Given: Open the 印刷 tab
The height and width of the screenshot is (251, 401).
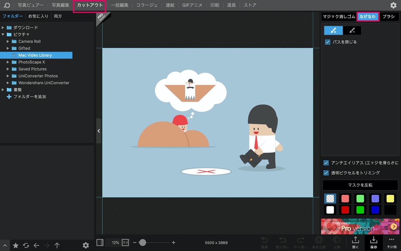Looking at the screenshot, I should [x=215, y=5].
